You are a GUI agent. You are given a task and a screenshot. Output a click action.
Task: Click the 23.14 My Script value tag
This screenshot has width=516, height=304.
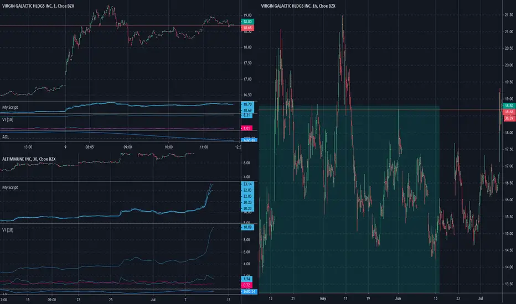247,184
